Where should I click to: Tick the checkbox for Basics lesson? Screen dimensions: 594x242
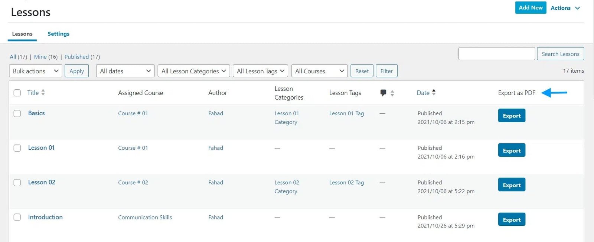17,113
